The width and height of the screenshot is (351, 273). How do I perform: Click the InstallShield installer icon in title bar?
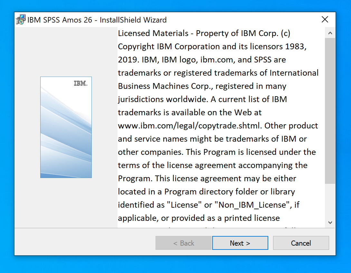21,20
